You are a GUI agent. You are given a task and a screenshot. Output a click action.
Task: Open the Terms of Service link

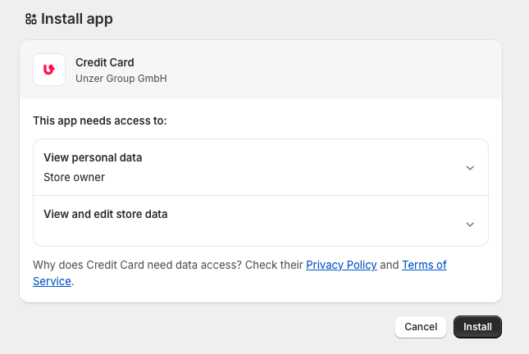click(424, 265)
